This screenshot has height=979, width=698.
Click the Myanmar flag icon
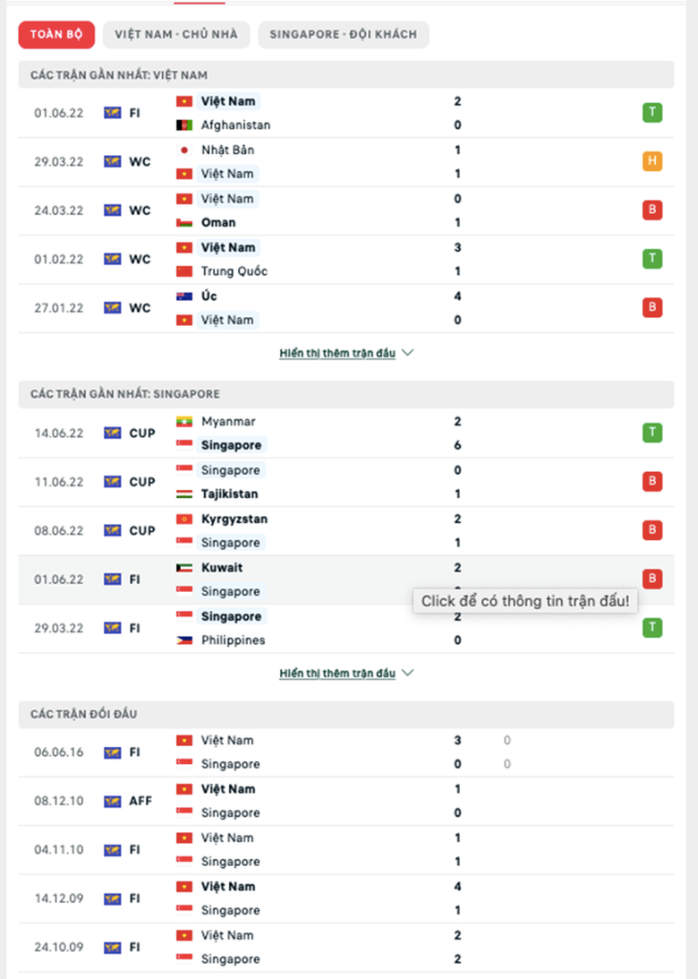pyautogui.click(x=184, y=422)
